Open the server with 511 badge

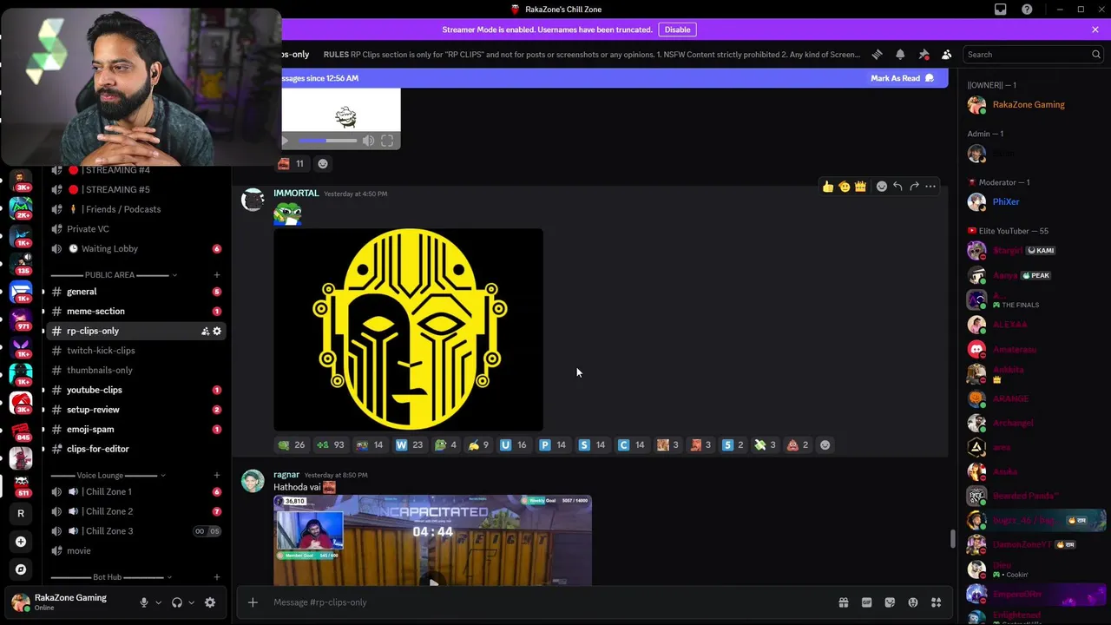point(21,485)
